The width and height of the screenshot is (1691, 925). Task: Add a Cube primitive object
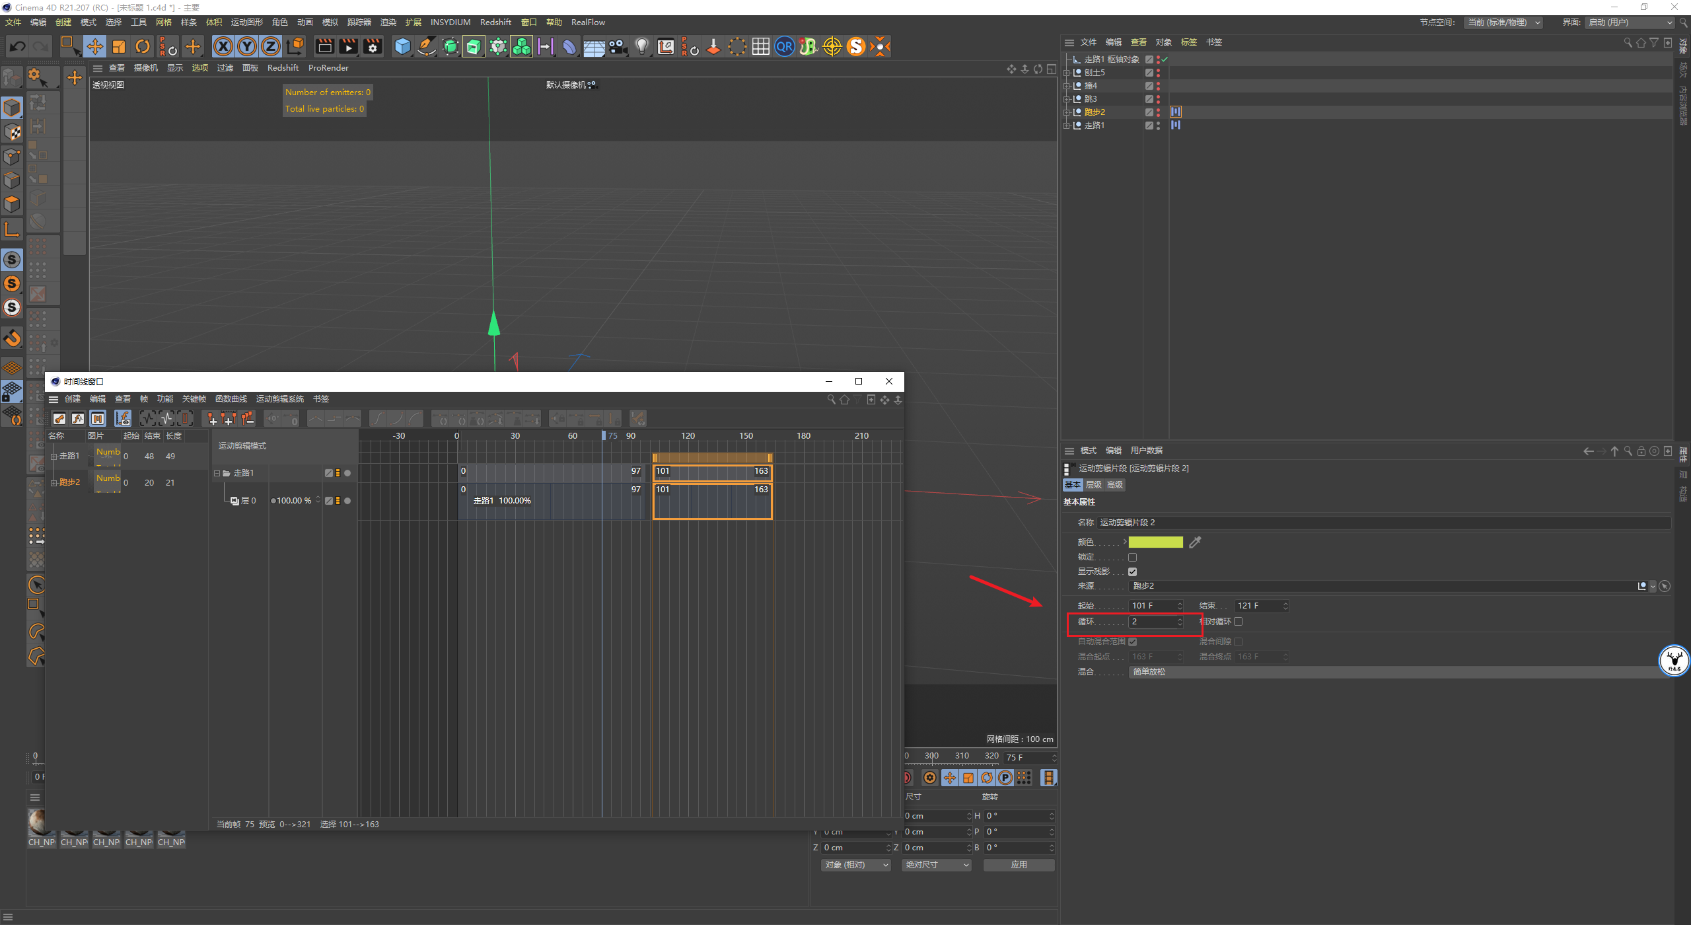402,46
